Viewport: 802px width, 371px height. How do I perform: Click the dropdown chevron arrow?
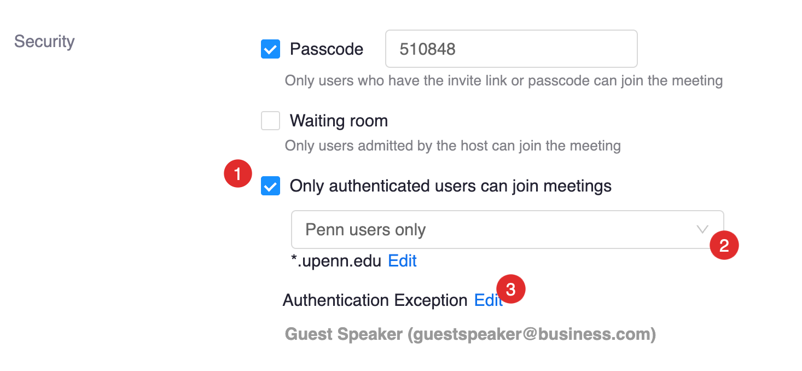click(702, 229)
